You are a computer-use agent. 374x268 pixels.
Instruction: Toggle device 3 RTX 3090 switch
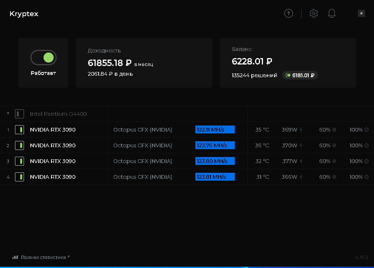[x=20, y=161]
